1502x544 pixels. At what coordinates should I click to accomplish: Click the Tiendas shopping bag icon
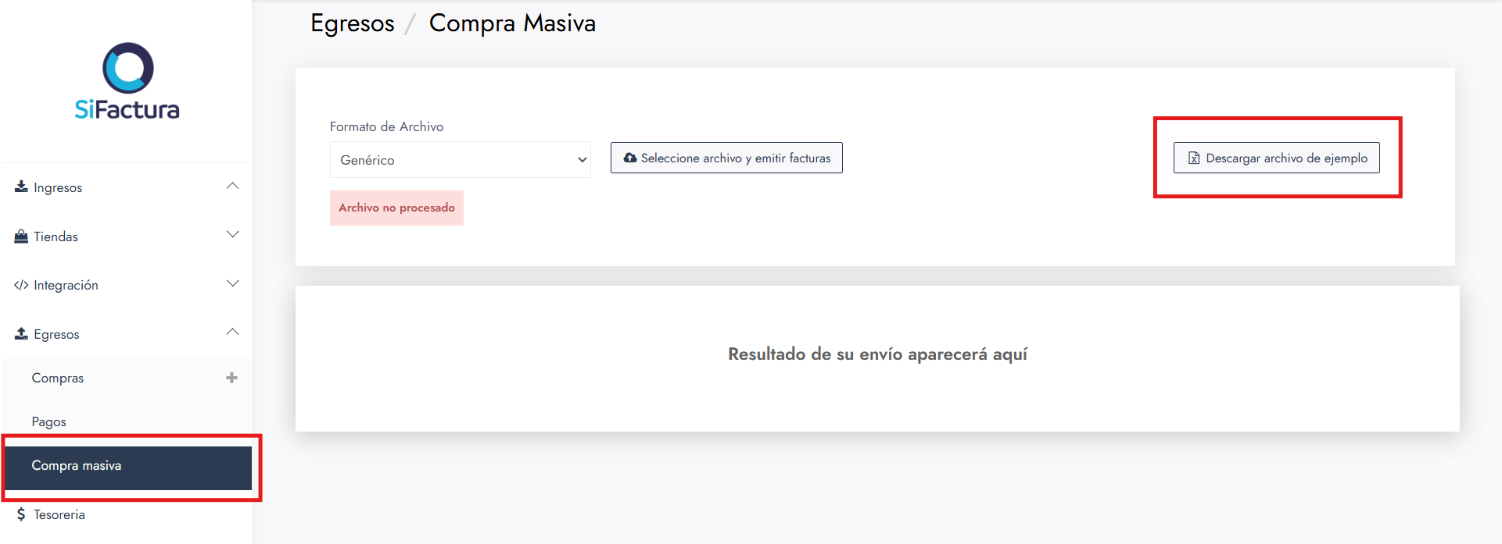pos(21,236)
